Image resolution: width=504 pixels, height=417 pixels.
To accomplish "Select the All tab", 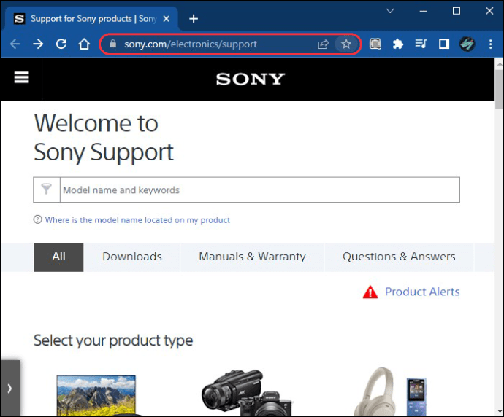I will pos(58,257).
